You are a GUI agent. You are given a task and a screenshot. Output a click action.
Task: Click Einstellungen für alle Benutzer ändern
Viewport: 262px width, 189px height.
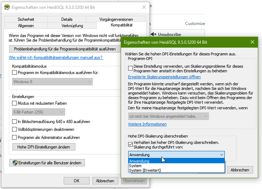[47, 163]
